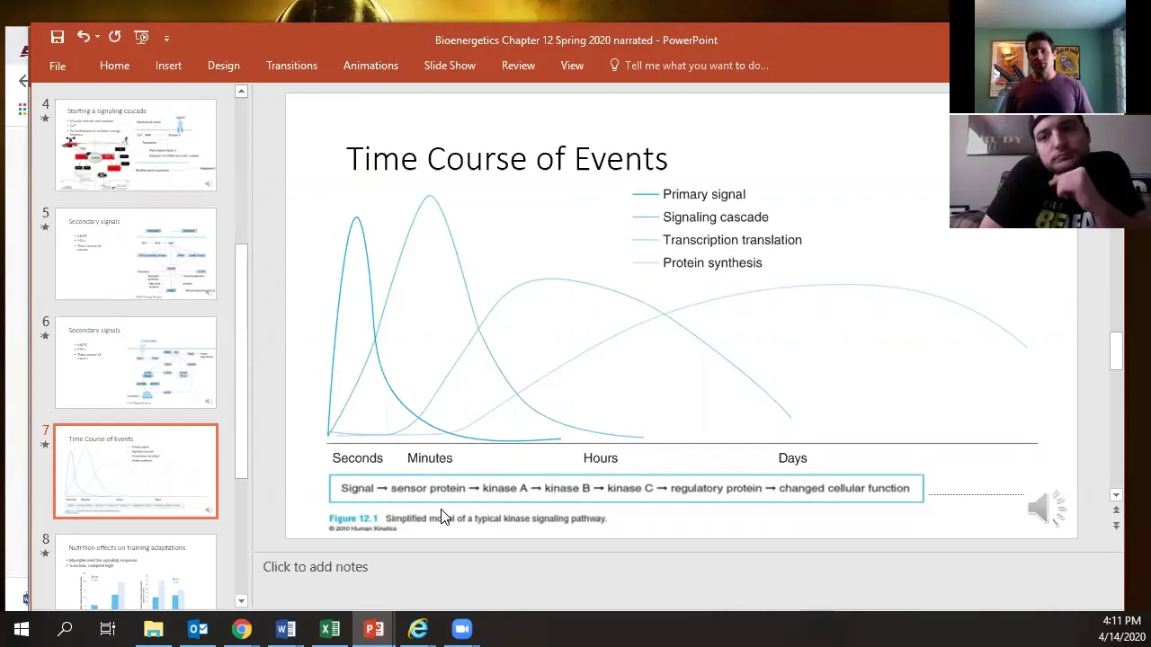The height and width of the screenshot is (647, 1151).
Task: Open the View ribbon tab
Action: click(572, 66)
